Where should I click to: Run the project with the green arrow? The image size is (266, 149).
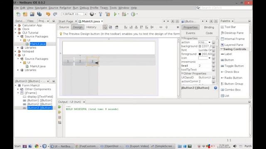tap(115, 14)
